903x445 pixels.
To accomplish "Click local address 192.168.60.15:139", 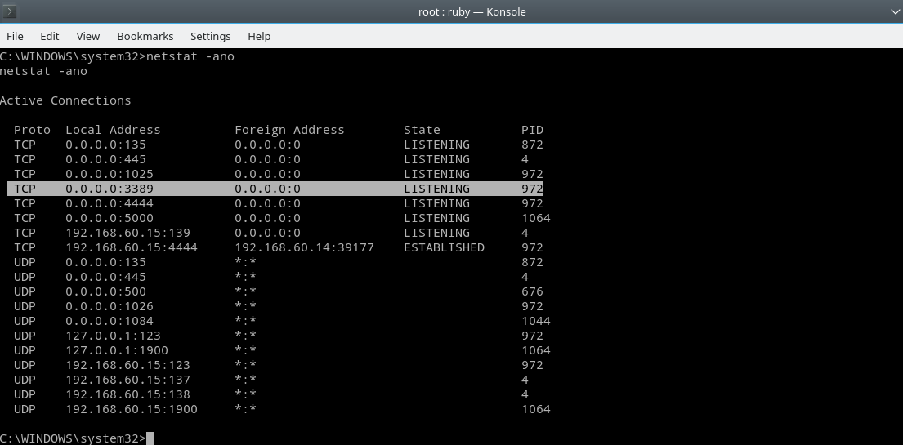I will click(x=127, y=233).
